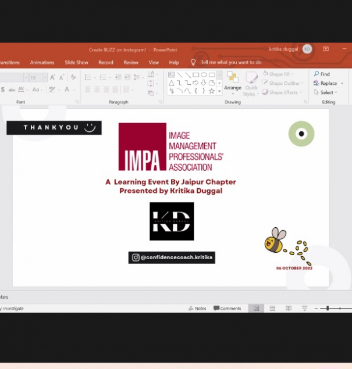Toggle the Comments pane from status bar
Image resolution: width=352 pixels, height=369 pixels.
227,309
